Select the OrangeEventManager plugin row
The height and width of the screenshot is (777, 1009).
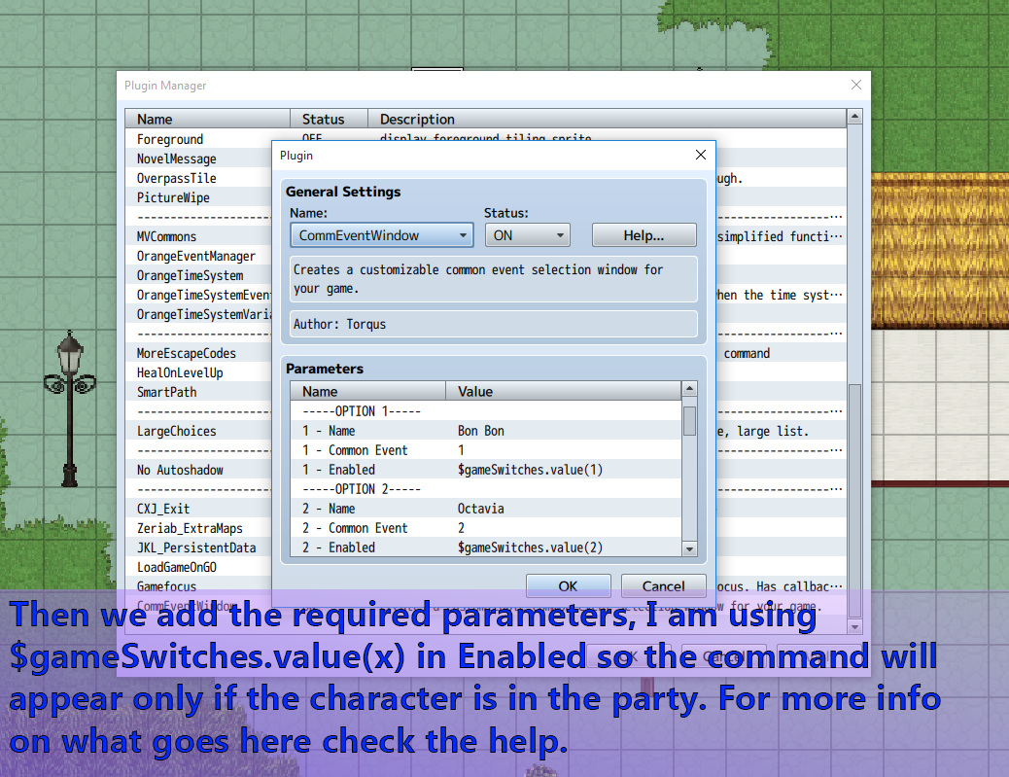(x=199, y=256)
